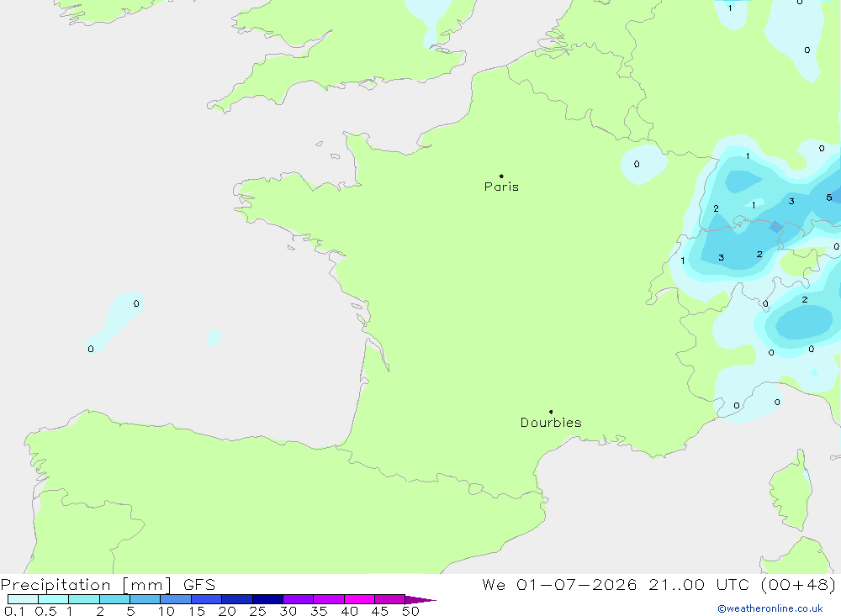Click the Precipitation [mm] GFS title

(x=108, y=584)
